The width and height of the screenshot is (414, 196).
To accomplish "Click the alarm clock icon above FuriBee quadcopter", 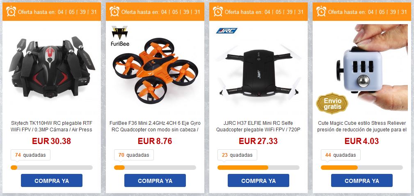I will 114,11.
